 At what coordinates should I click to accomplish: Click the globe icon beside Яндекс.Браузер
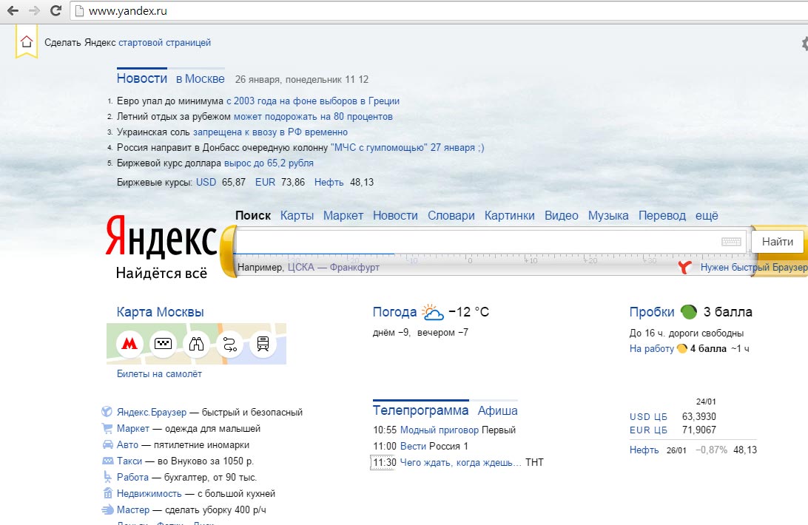(107, 411)
